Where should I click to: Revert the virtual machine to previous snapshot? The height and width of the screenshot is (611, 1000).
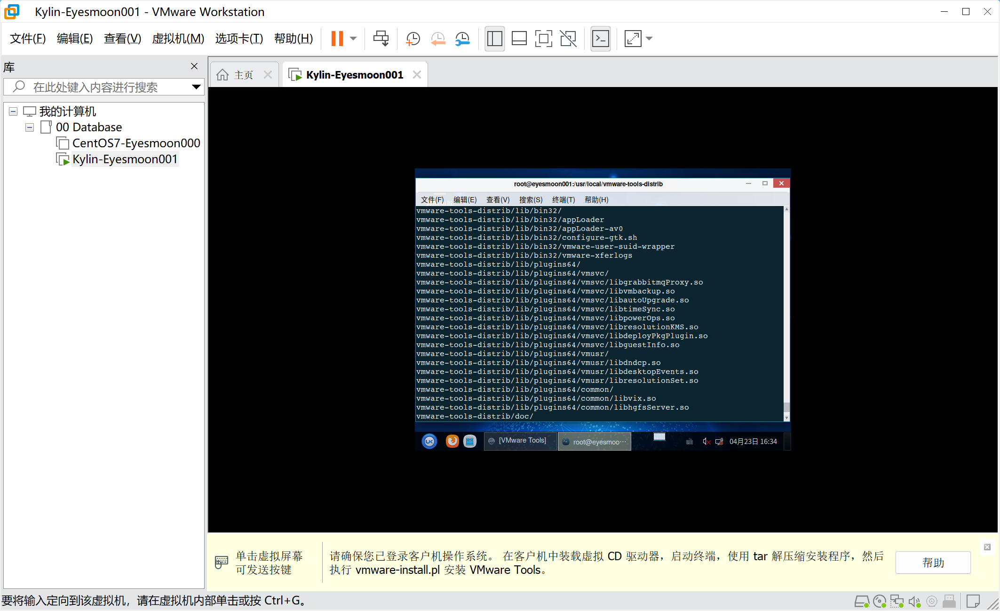pos(437,39)
